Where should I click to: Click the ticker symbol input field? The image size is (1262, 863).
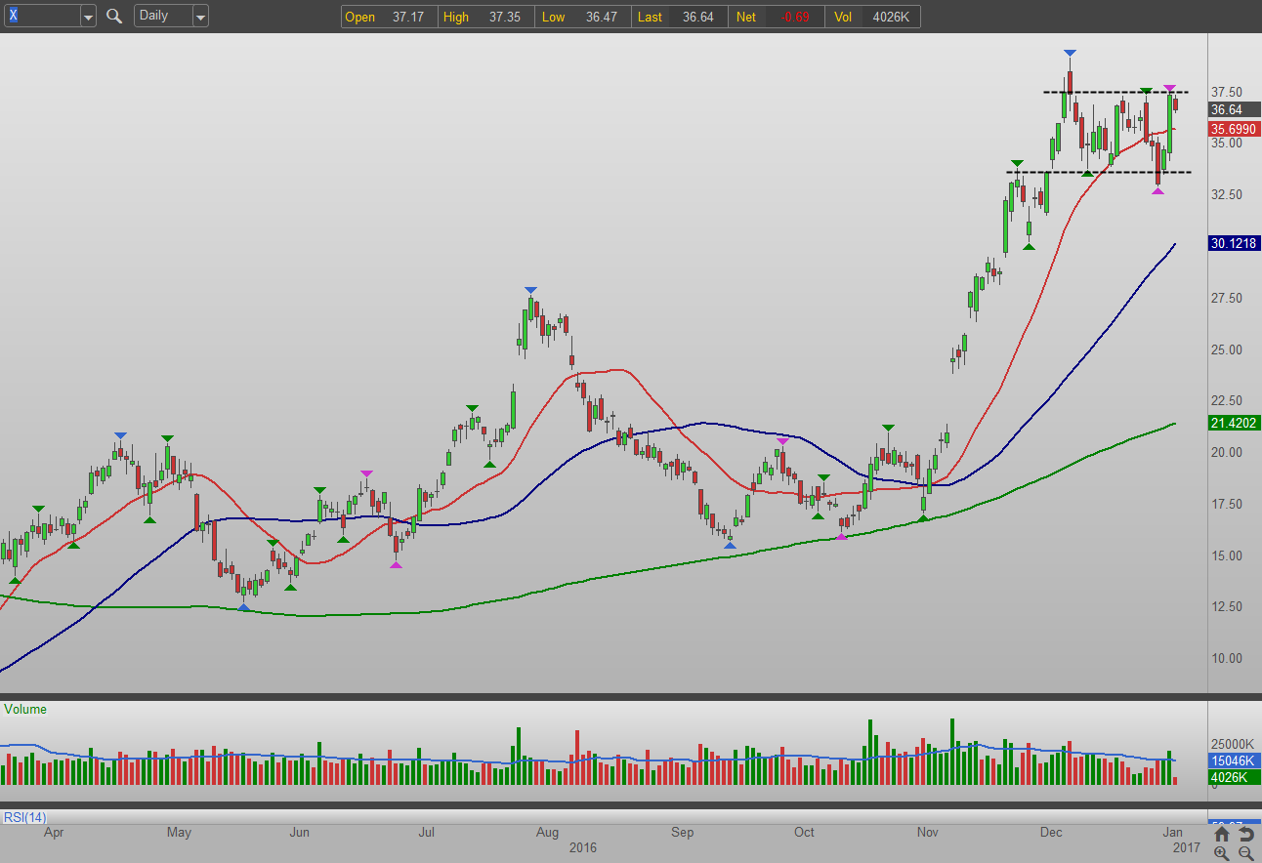pyautogui.click(x=42, y=16)
